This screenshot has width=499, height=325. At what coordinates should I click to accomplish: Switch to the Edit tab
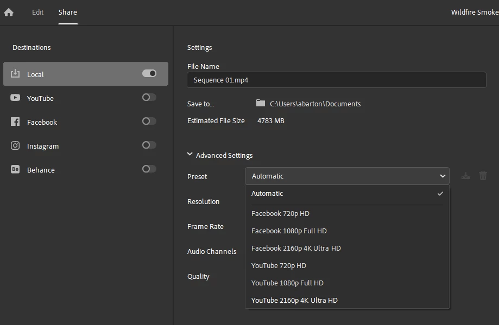[x=37, y=12]
